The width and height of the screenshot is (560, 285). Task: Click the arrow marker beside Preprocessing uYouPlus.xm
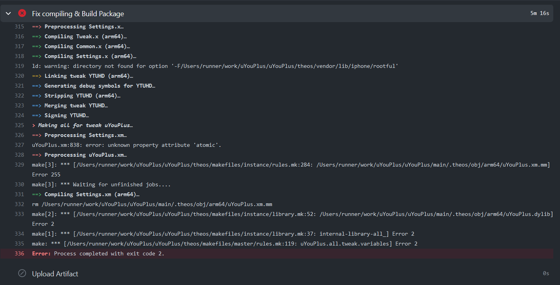click(x=36, y=155)
